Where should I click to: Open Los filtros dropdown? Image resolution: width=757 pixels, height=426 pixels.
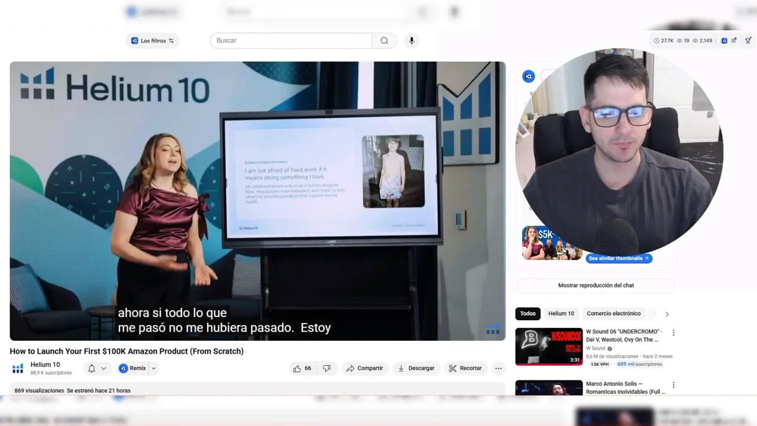(x=153, y=41)
